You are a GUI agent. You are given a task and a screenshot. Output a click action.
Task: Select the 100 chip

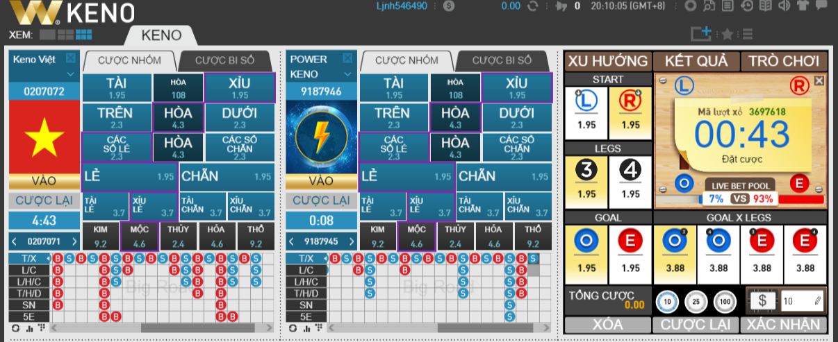click(x=724, y=301)
